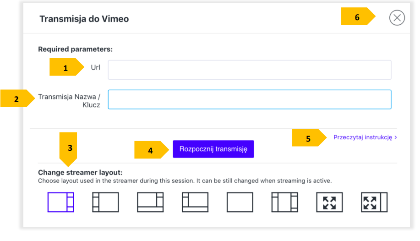
Task: Select layout with left sidebar and bottom bar
Action: 195,202
